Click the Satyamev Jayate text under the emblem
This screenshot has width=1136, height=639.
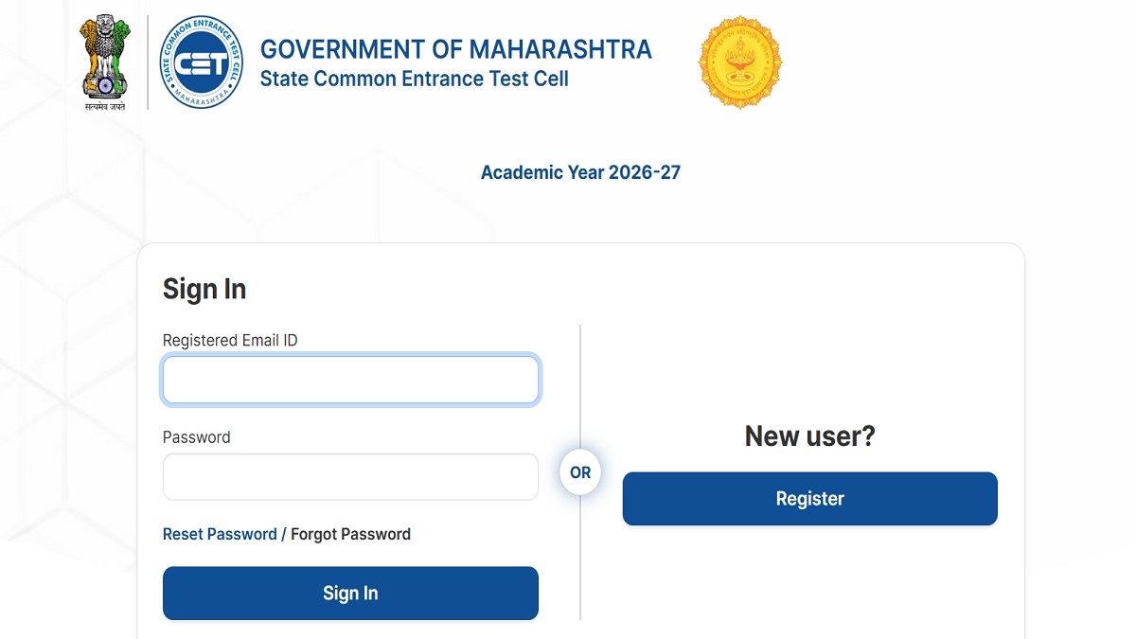[x=103, y=106]
